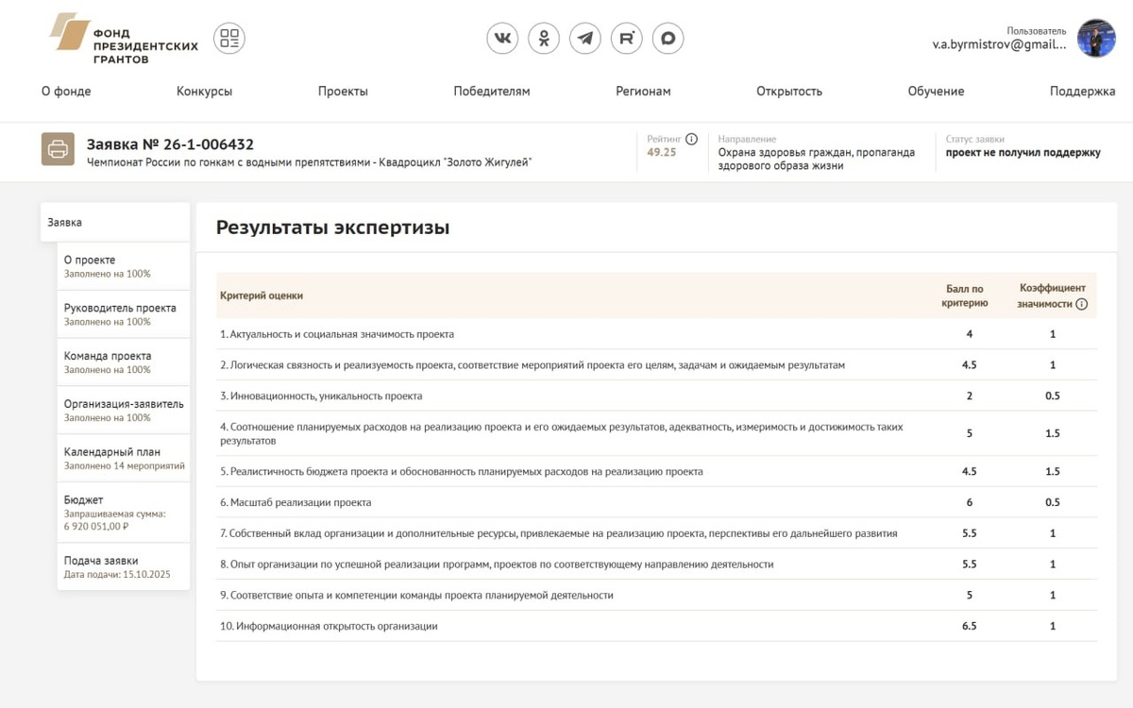Image resolution: width=1133 pixels, height=708 pixels.
Task: Click the info icon by Коэффициент значимости
Action: pos(1082,304)
